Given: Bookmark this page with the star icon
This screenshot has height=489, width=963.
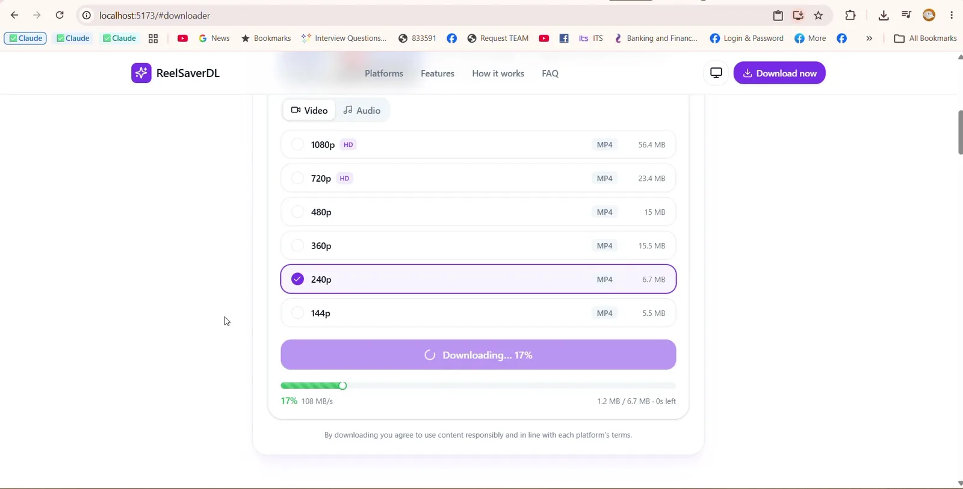Looking at the screenshot, I should [819, 16].
